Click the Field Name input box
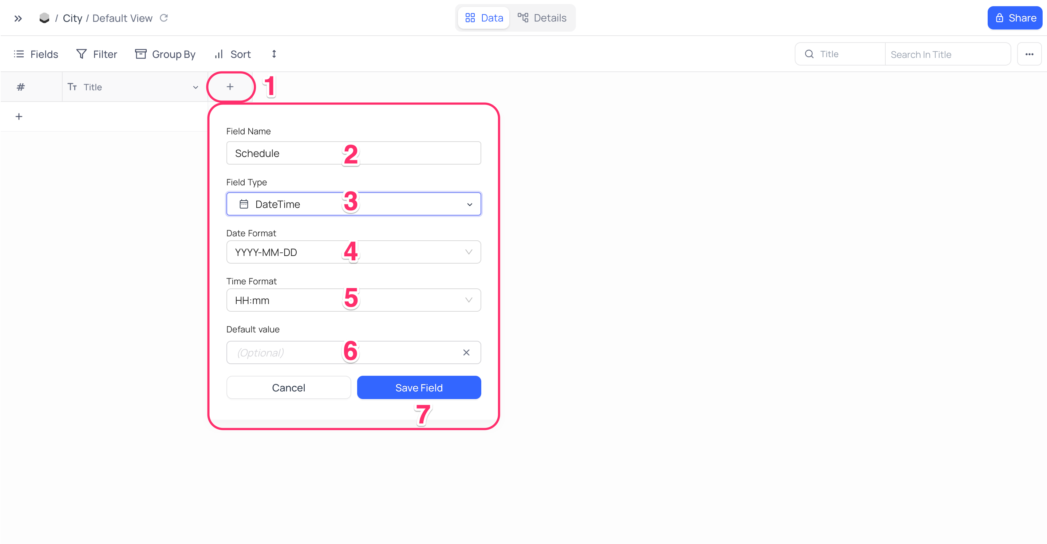This screenshot has width=1047, height=544. click(x=353, y=153)
